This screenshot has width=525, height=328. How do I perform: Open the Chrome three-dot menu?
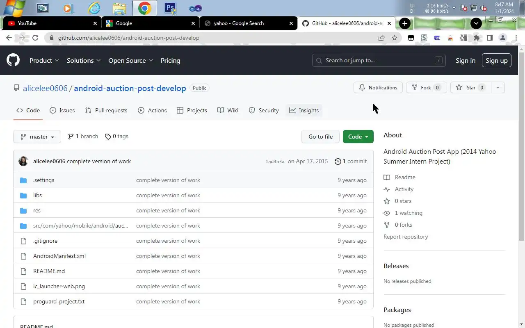[x=516, y=38]
